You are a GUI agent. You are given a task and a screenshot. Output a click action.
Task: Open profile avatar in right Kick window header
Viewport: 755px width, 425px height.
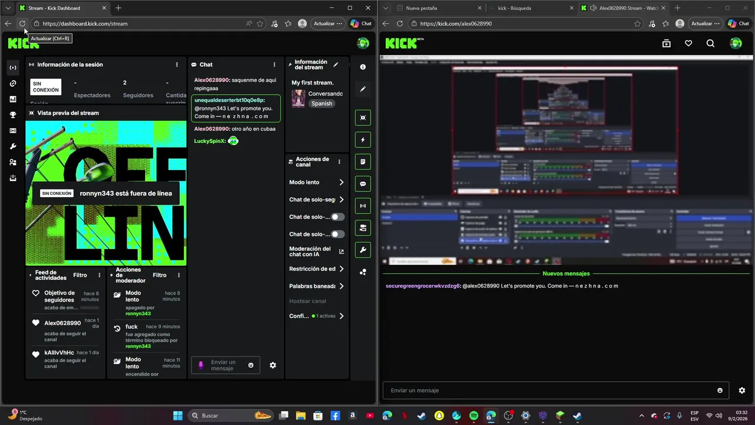[736, 43]
